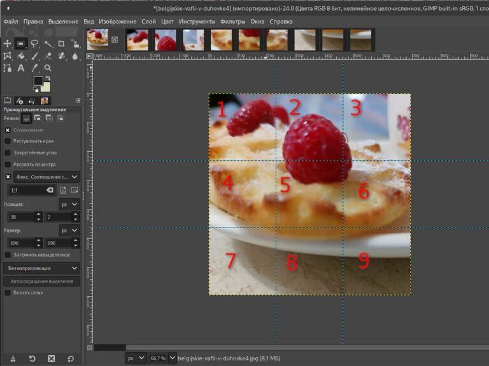
Task: Select the Unified Transform tool
Action: click(x=75, y=44)
